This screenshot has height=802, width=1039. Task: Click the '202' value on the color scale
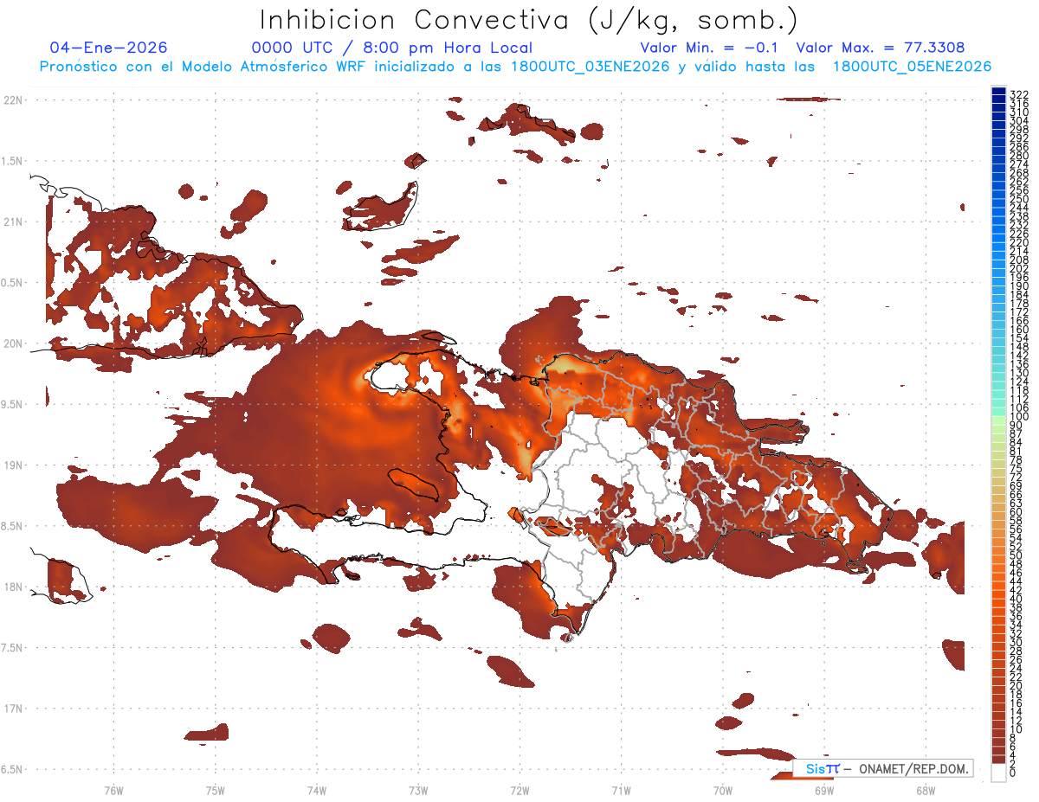tap(1019, 268)
